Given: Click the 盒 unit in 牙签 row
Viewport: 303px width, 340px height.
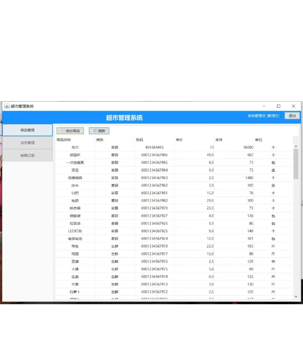Looking at the screenshot, I should coord(273,170).
